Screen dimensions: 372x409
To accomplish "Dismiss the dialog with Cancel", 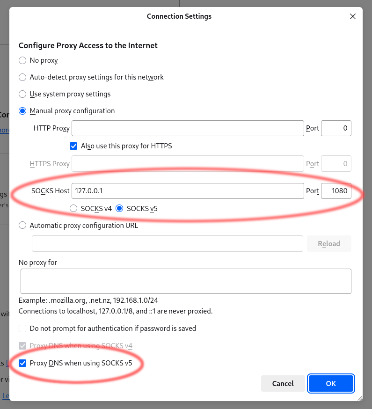I will pyautogui.click(x=283, y=383).
